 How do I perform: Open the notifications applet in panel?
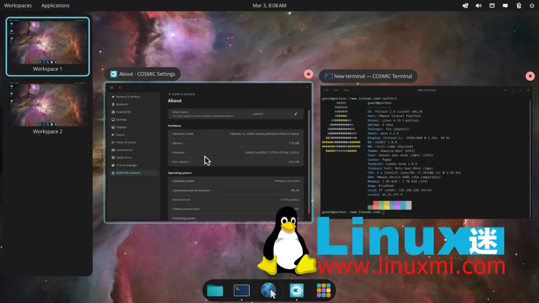pos(505,5)
